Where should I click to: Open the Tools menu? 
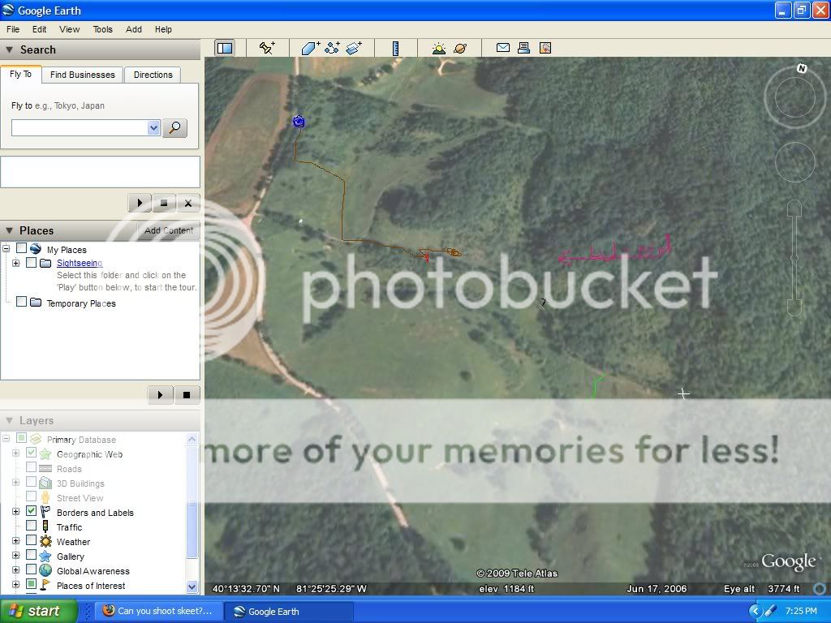point(103,30)
